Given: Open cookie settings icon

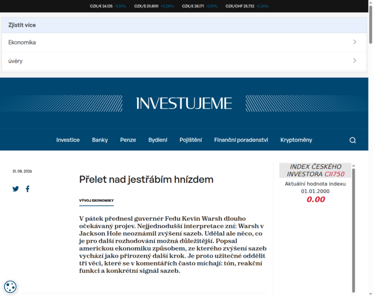Looking at the screenshot, I should (10, 286).
